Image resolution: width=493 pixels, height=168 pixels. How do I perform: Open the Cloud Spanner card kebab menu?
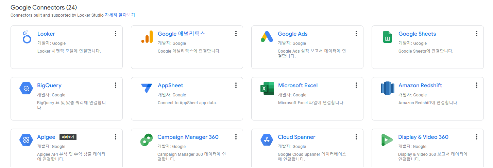[x=356, y=137]
